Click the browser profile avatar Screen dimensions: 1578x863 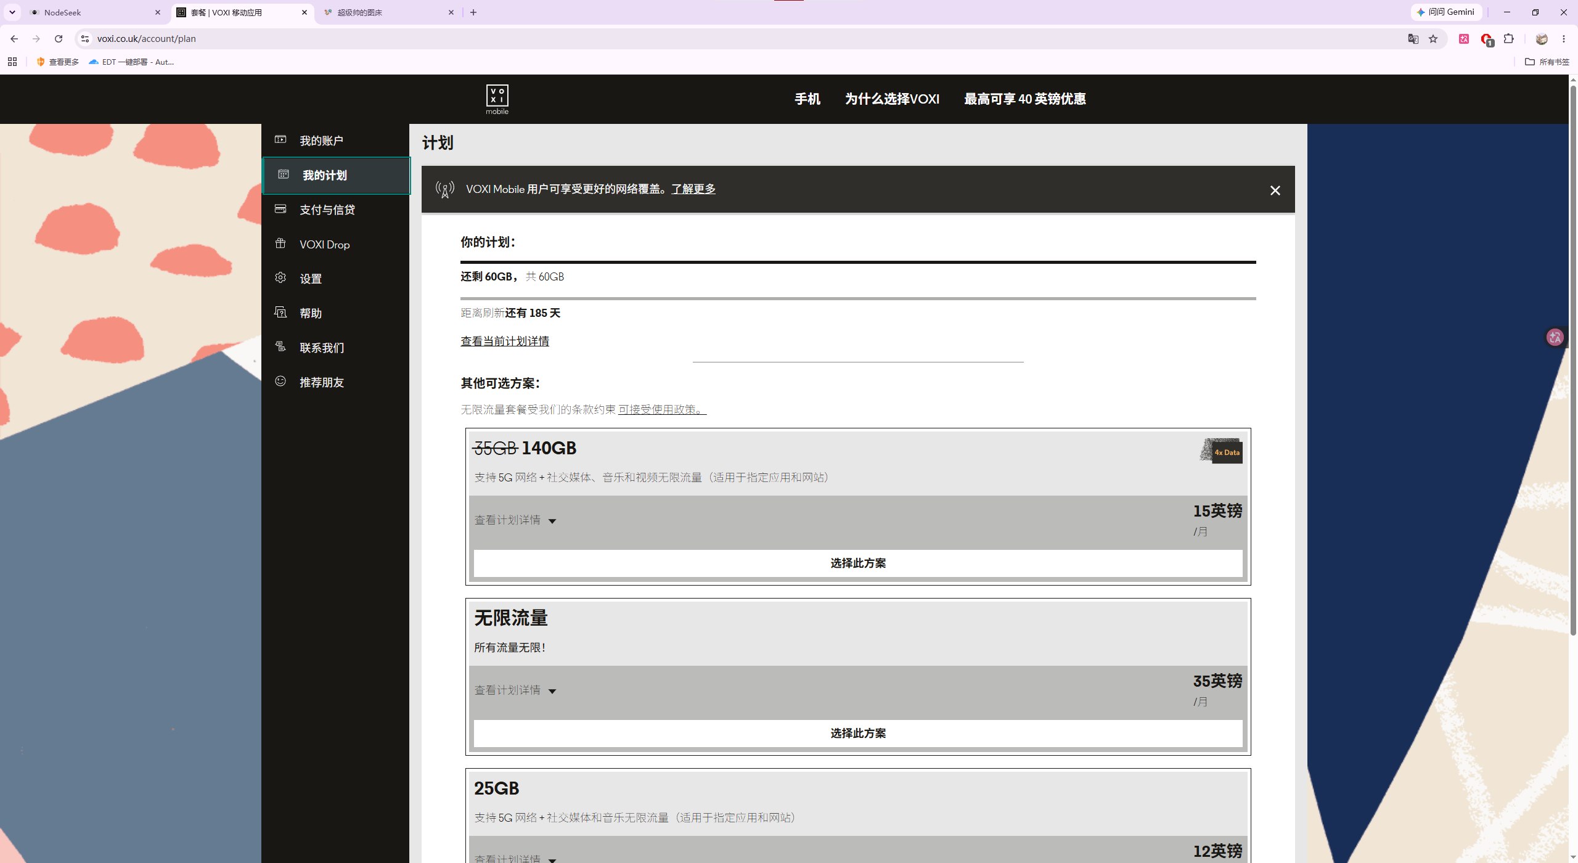1542,39
